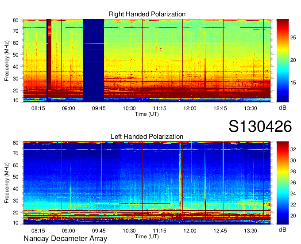Image resolution: width=301 pixels, height=244 pixels.
Task: Click the 70 MHz tick on the top plot
Action: tap(15, 31)
